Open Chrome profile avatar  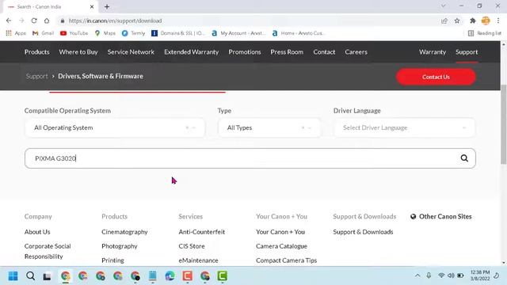pyautogui.click(x=486, y=21)
